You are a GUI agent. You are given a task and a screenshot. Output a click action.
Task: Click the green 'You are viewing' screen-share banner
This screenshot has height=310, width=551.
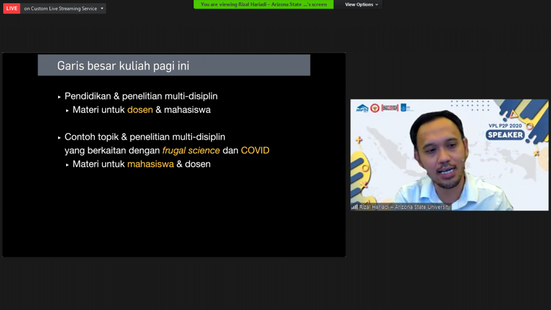[263, 4]
